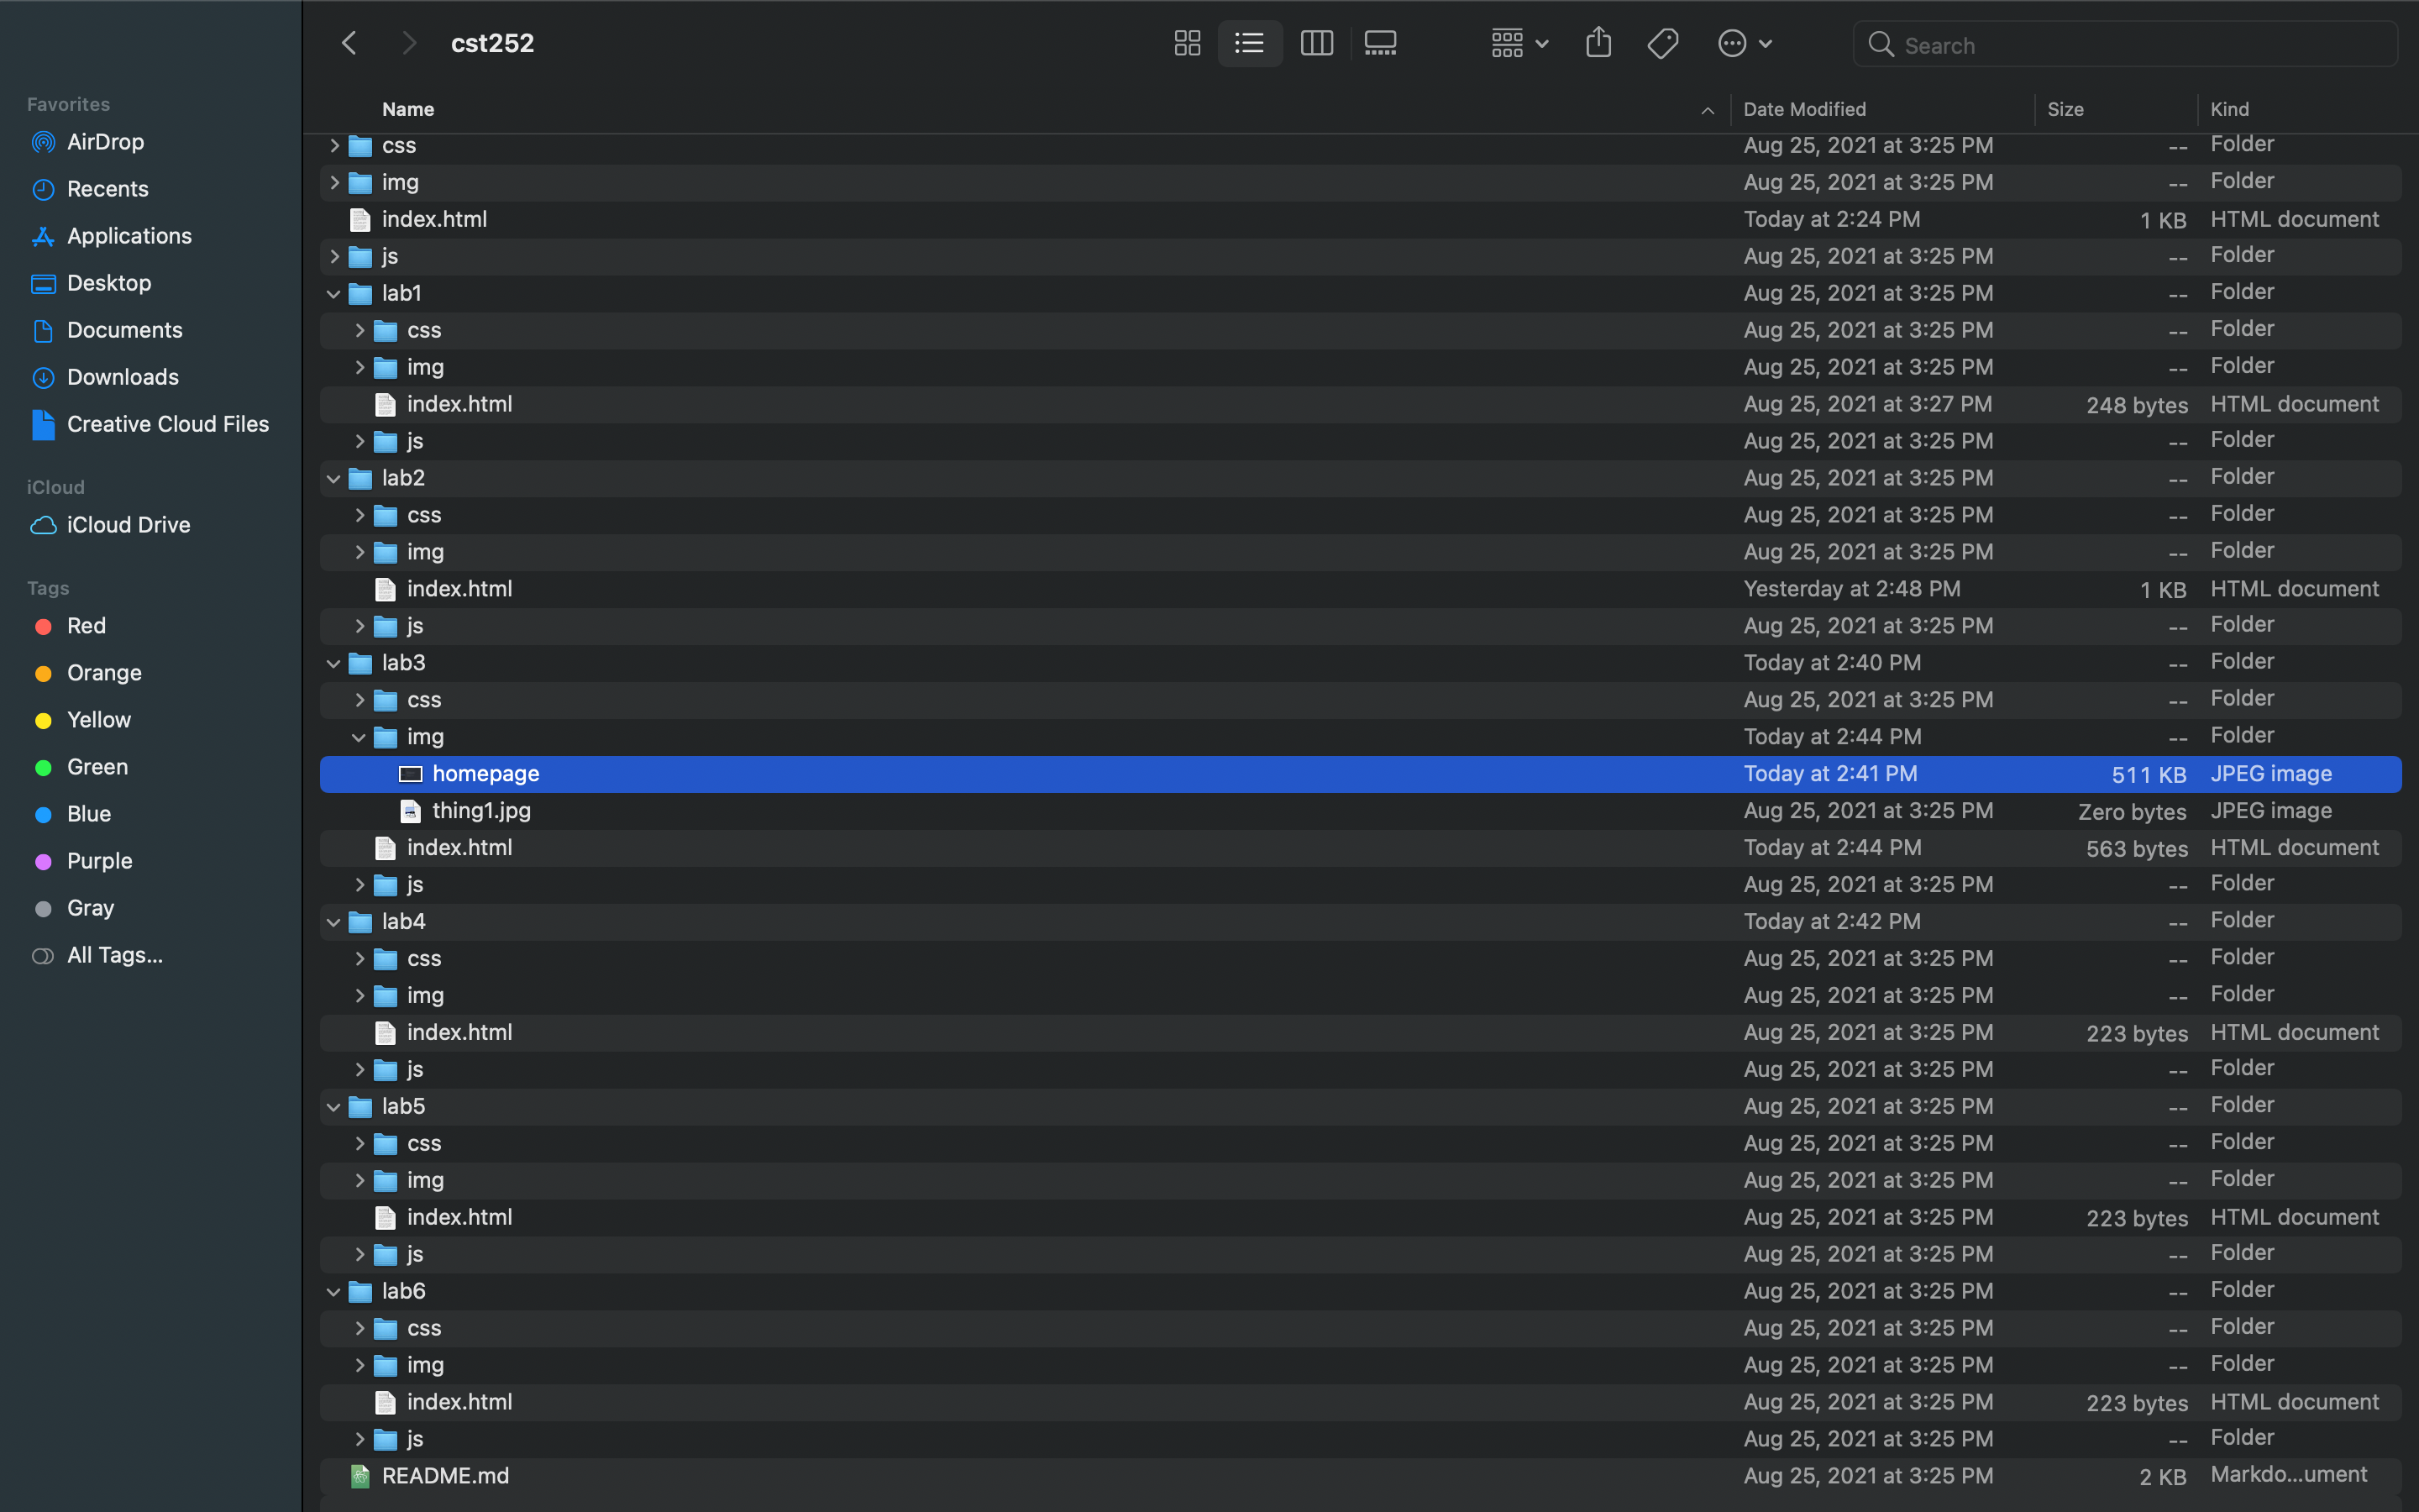The width and height of the screenshot is (2419, 1512).
Task: Open iCloud Drive in the sidebar
Action: pos(128,525)
